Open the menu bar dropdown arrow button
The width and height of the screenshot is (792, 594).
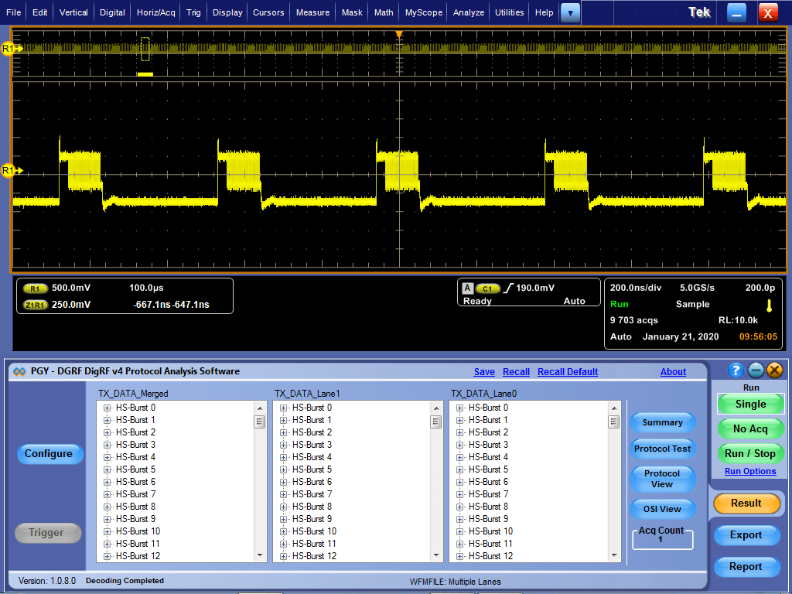click(x=570, y=12)
